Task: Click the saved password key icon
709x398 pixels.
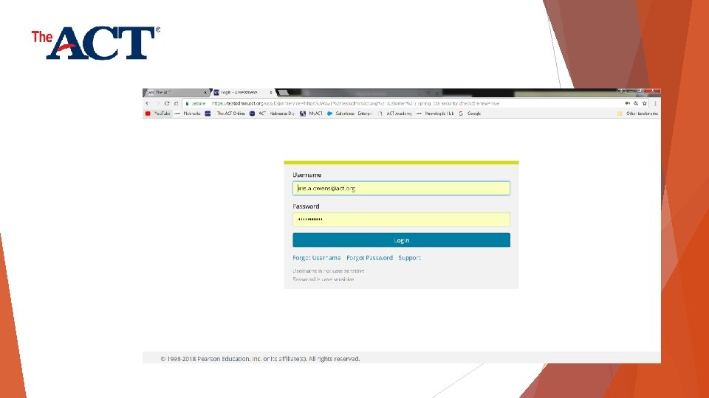Action: point(628,103)
